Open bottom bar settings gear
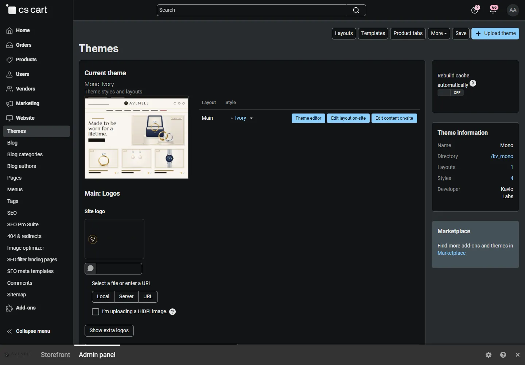Viewport: 525px width, 365px height. (x=489, y=355)
